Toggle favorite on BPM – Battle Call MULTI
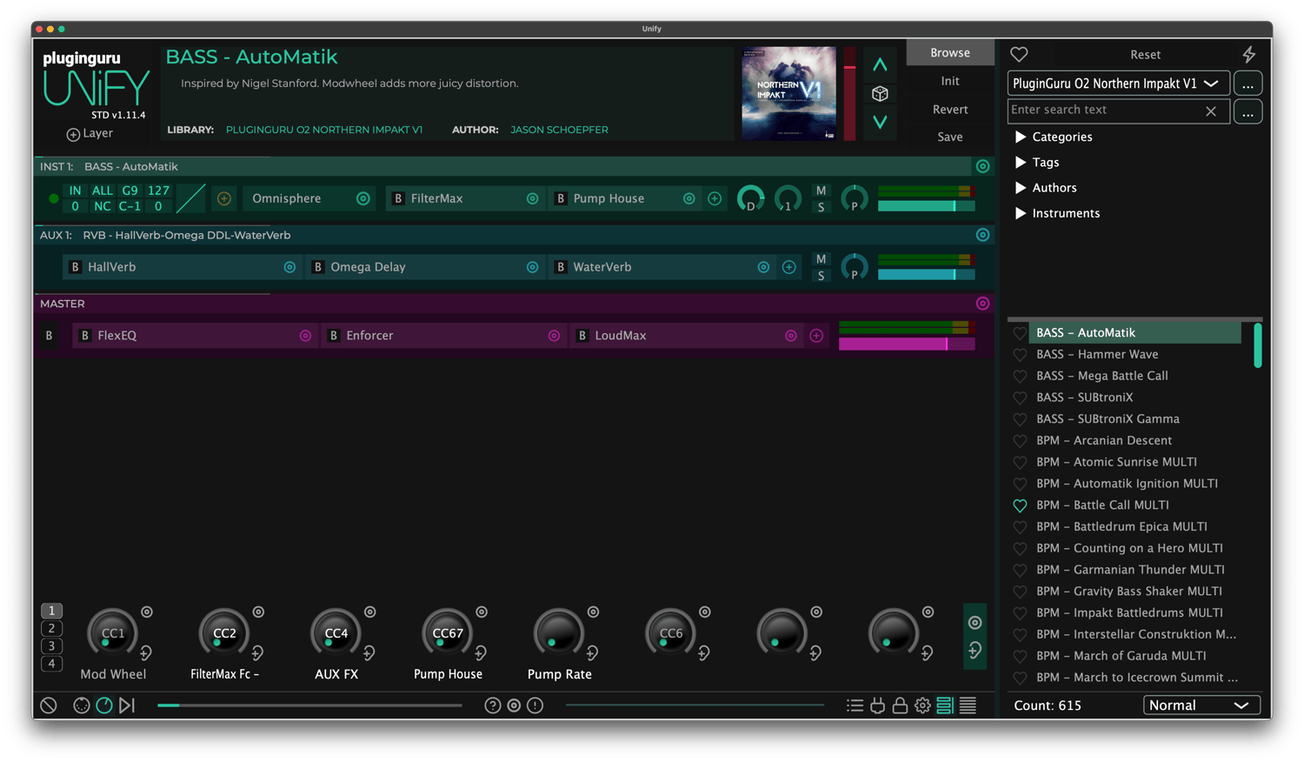1304x762 pixels. point(1020,505)
